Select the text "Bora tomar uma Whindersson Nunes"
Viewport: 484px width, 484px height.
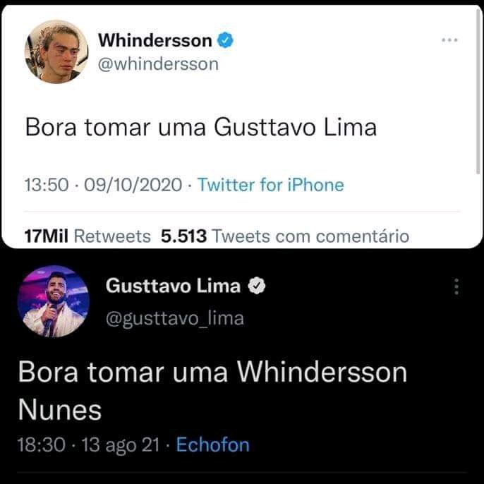coord(212,391)
